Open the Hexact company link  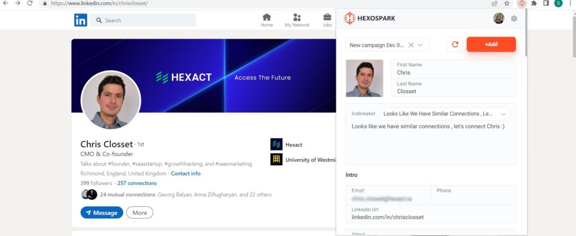[294, 145]
